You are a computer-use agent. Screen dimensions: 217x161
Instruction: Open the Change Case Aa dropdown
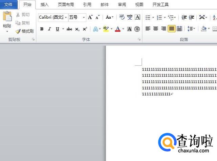click(110, 17)
